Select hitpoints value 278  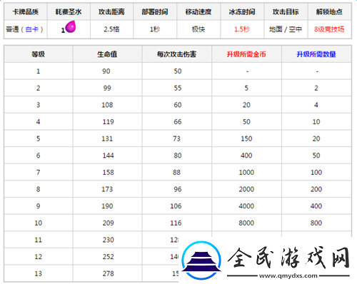(109, 274)
